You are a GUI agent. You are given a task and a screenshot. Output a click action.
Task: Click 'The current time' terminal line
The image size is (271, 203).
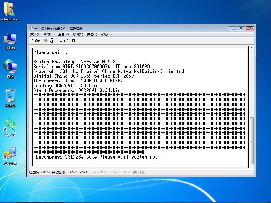(78, 81)
